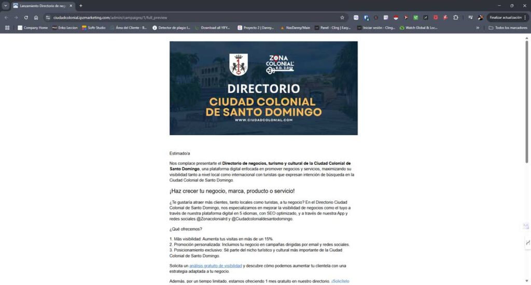Image resolution: width=531 pixels, height=285 pixels.
Task: Click list item 2. Promoción personalizada
Action: 259,245
